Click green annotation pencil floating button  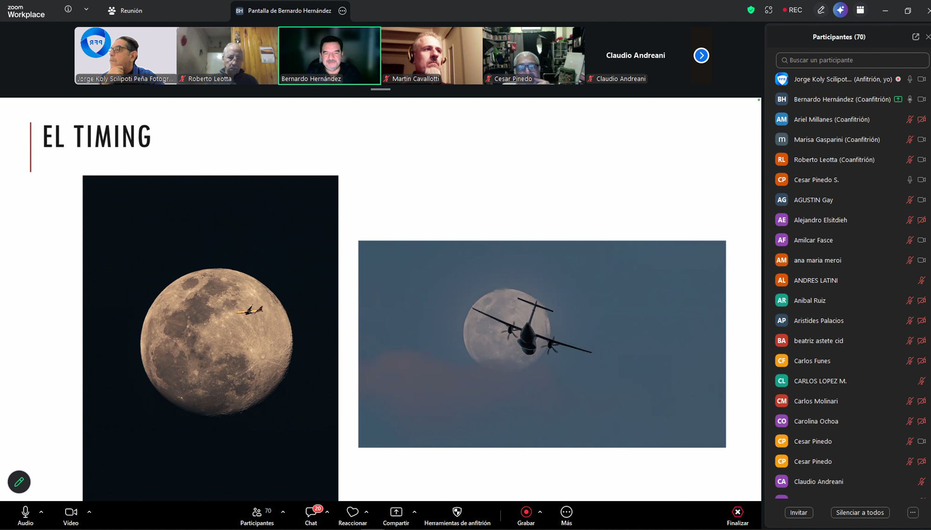[19, 482]
